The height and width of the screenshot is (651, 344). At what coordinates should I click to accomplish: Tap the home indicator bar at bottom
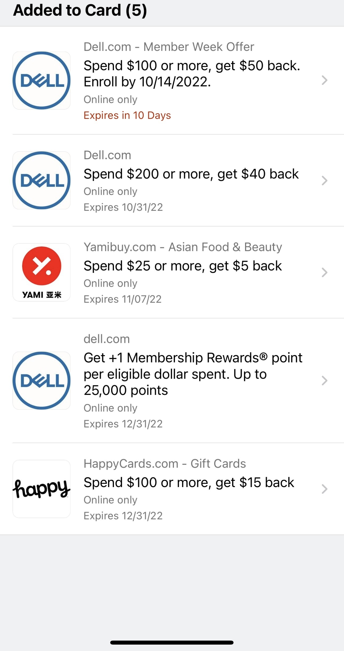coord(172,642)
